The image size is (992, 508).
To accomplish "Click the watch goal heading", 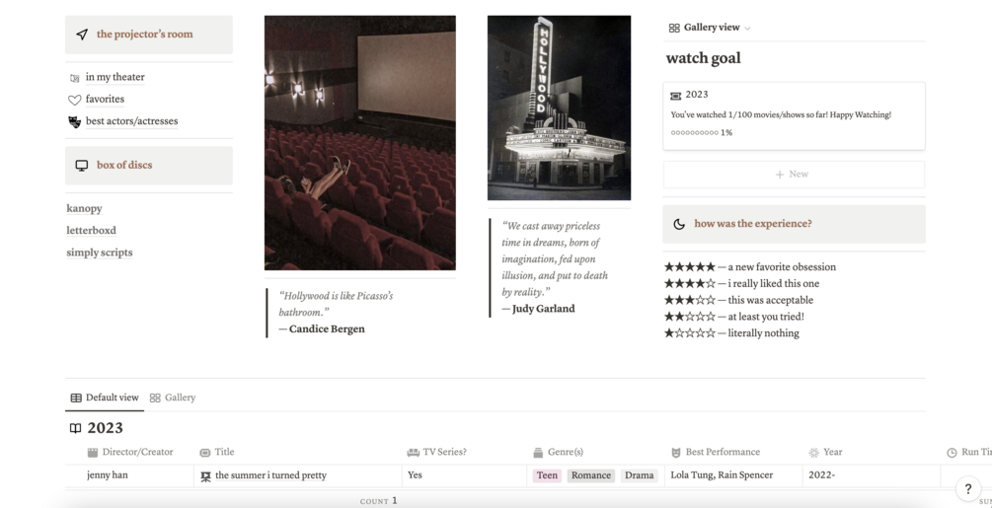I will (704, 59).
